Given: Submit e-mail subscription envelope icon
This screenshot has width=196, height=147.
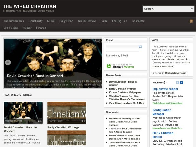Looking at the screenshot, I should click(140, 47).
